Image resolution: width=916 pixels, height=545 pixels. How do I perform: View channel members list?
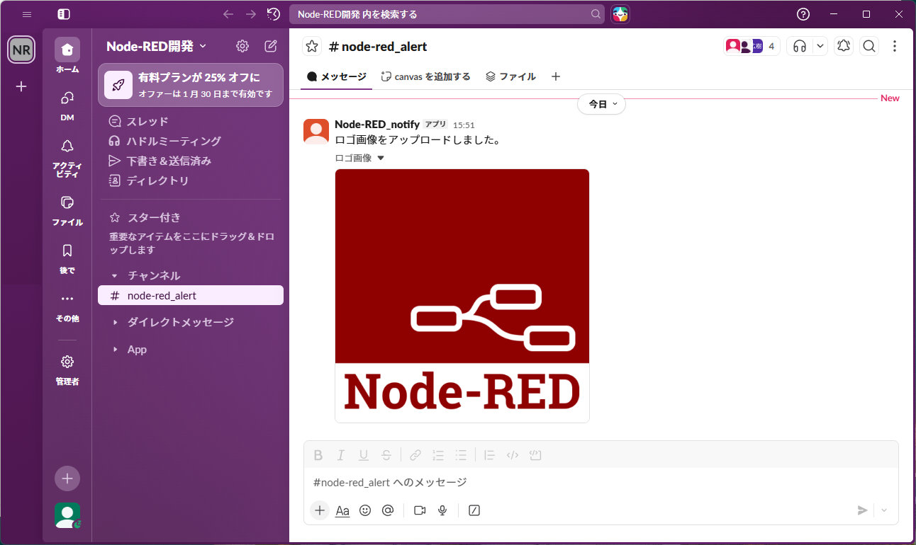[x=752, y=46]
